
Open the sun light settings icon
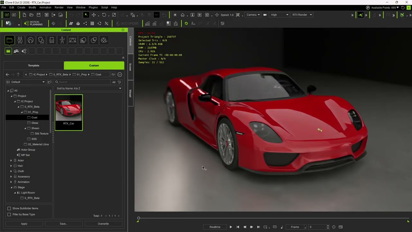pyautogui.click(x=175, y=15)
